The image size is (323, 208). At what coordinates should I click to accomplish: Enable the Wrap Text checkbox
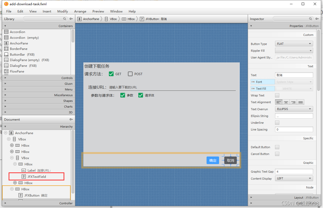[277, 95]
